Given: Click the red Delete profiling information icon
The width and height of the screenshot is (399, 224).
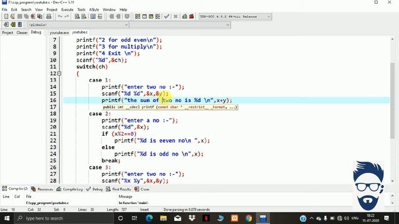Looking at the screenshot, I should [191, 17].
